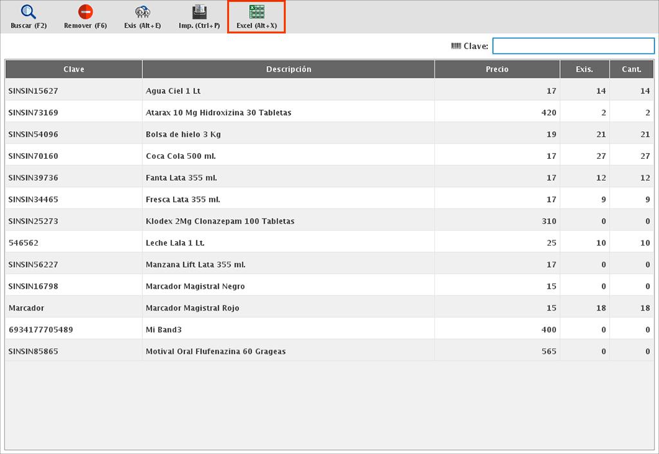Click price 565 in Motival row

coord(548,352)
